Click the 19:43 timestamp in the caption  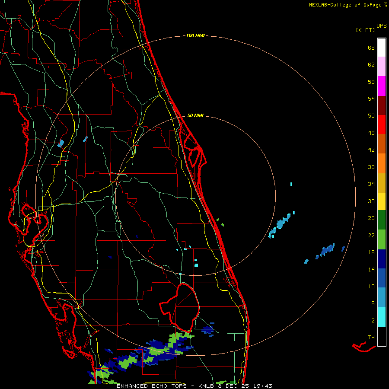262,386
